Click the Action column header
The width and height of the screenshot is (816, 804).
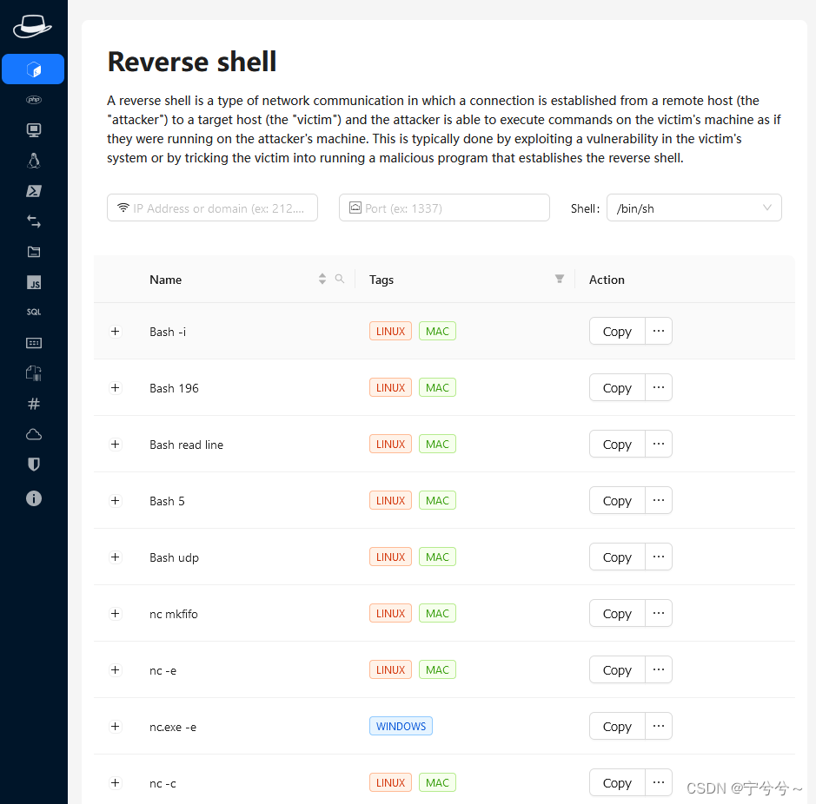click(x=607, y=280)
